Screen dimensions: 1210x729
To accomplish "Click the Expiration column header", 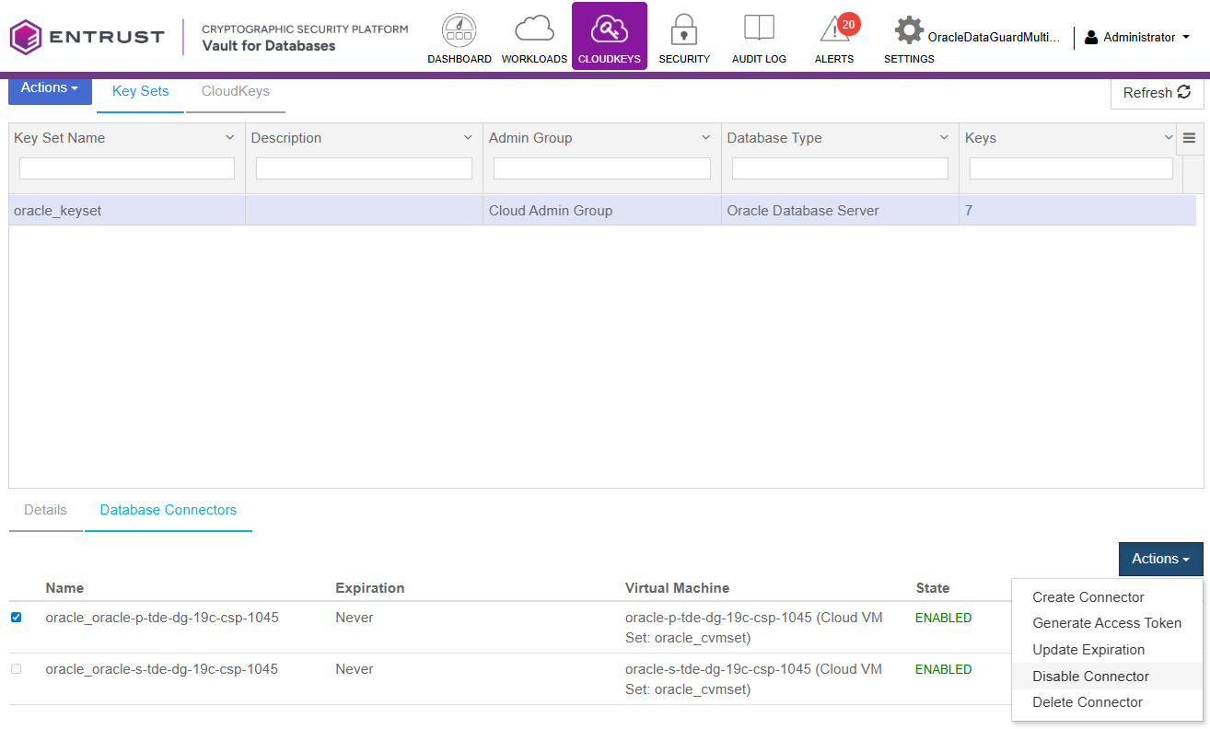I will click(x=370, y=588).
